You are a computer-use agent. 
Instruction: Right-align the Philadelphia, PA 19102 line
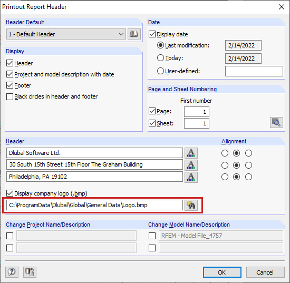click(x=248, y=177)
